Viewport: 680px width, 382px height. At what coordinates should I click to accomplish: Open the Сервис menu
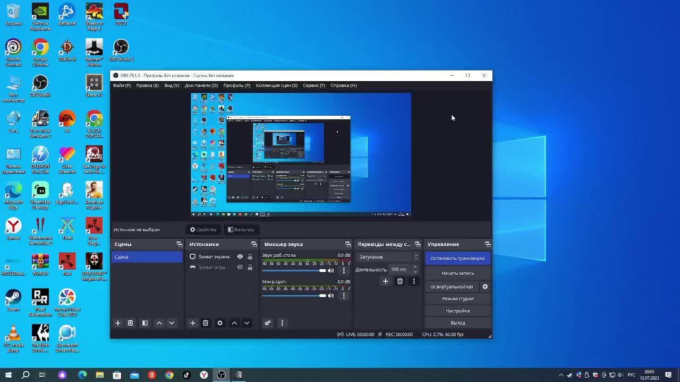click(x=314, y=85)
